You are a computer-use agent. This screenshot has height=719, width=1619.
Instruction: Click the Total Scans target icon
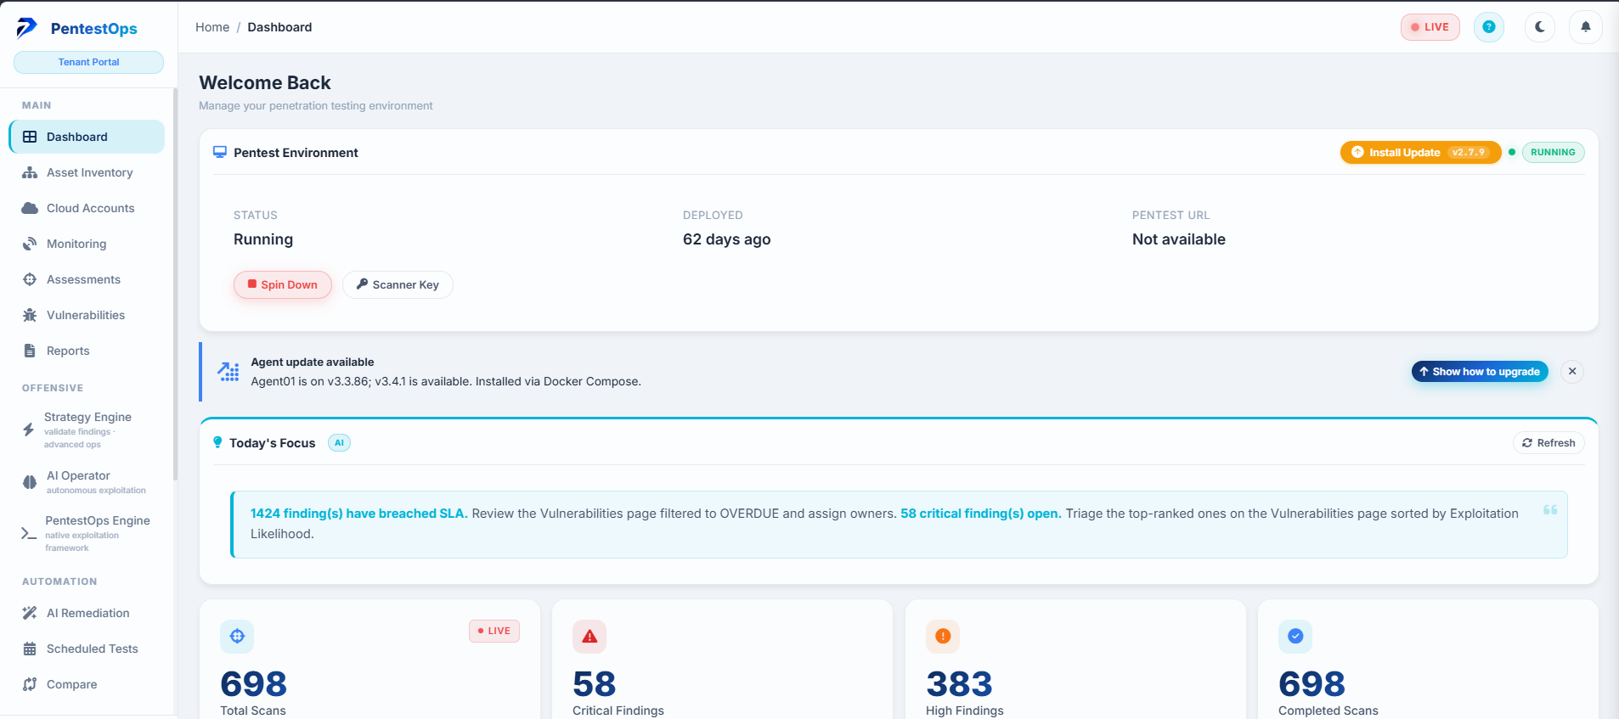(237, 636)
